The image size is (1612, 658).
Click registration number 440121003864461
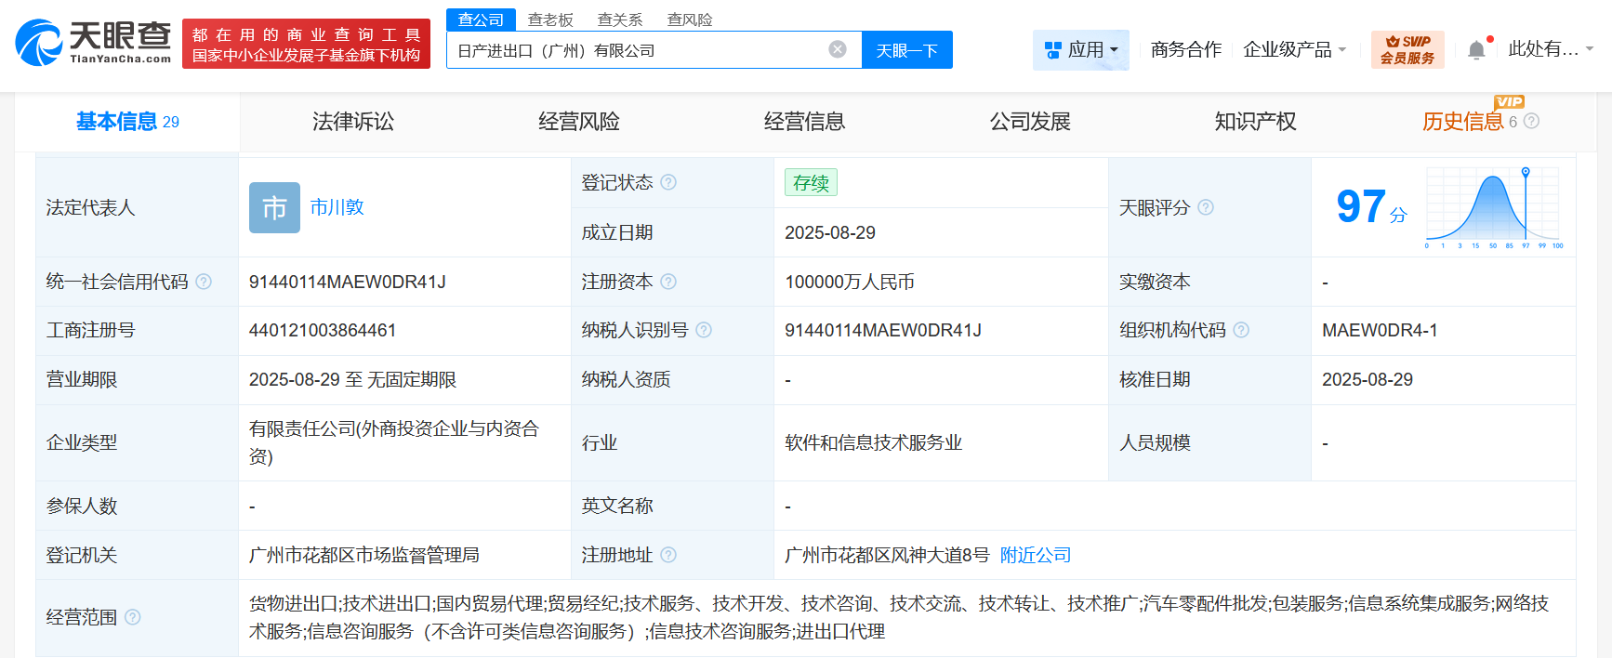[x=323, y=330]
